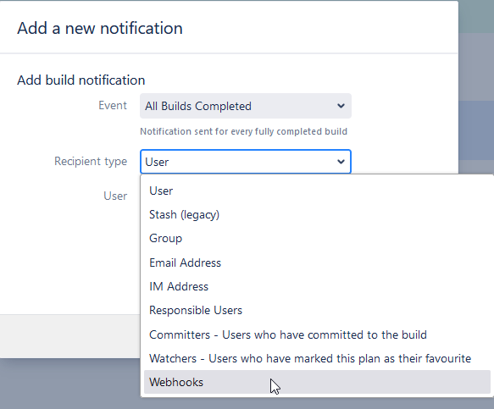Choose the Stash (legacy) option
The height and width of the screenshot is (409, 494).
click(x=317, y=215)
